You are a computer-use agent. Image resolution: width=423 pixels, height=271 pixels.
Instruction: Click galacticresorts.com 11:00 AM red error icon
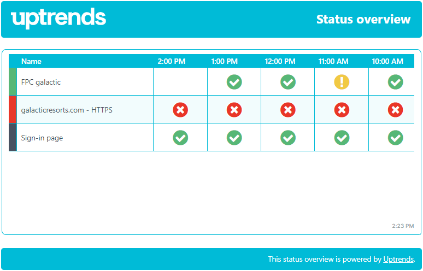pos(342,110)
